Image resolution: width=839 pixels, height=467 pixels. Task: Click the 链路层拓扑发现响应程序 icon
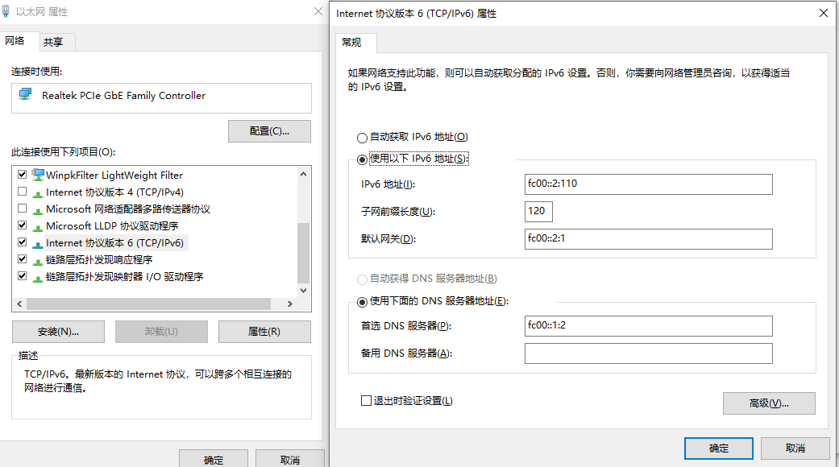coord(38,260)
